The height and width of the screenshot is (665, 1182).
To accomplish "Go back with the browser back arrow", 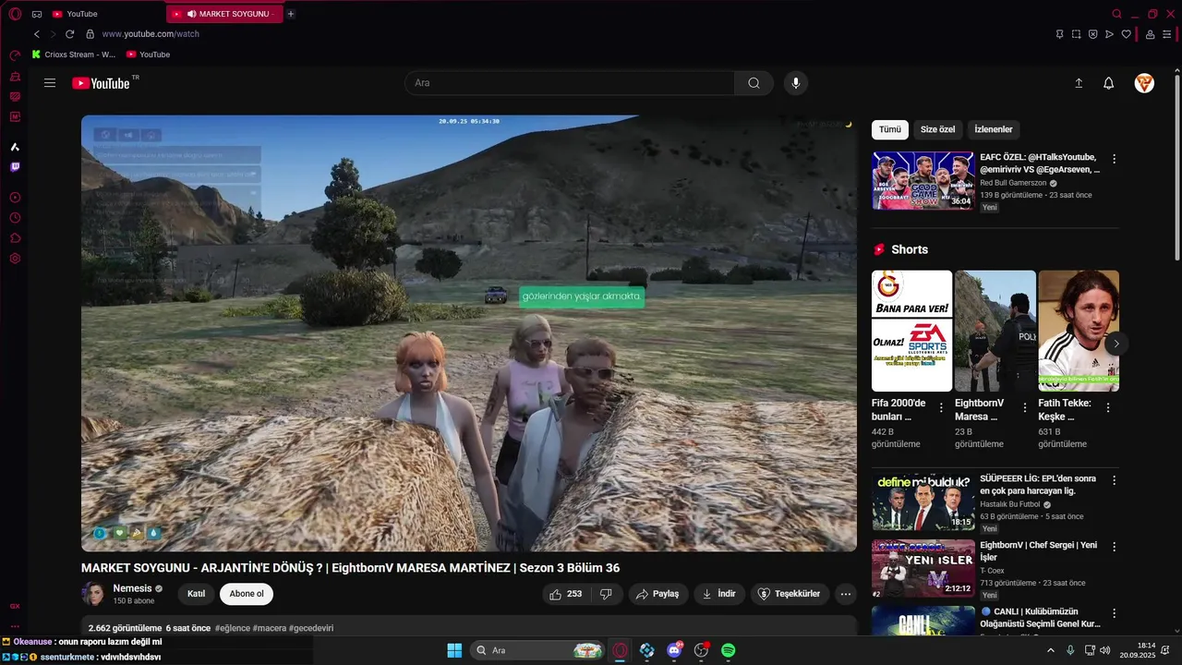I will [36, 34].
